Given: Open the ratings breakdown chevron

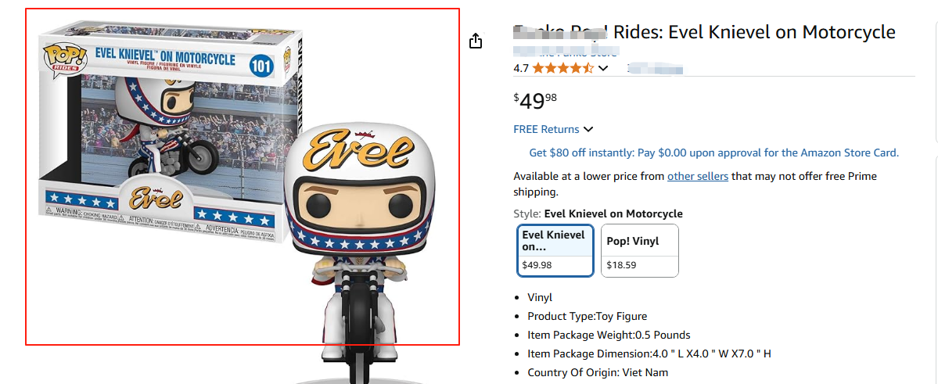Looking at the screenshot, I should [603, 68].
